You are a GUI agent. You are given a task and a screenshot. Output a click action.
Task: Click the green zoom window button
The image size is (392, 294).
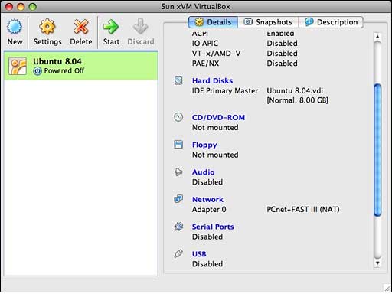tap(32, 7)
